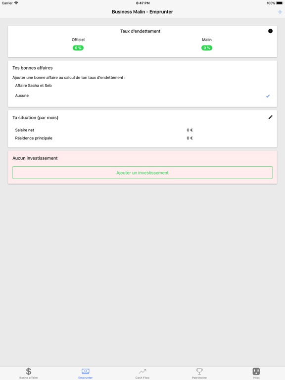This screenshot has width=285, height=380.
Task: Tap the Patrimoine tab label
Action: (199, 378)
